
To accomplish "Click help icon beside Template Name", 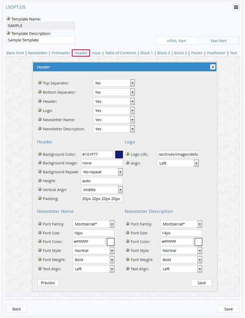I will coord(8,19).
